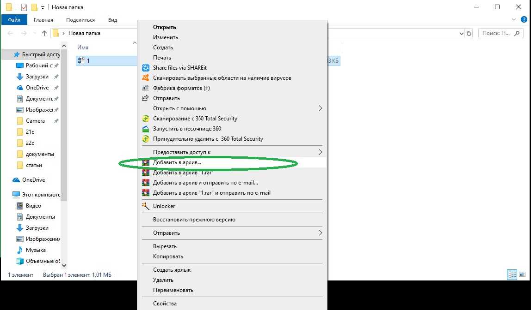Click 'Свойства' at the menu bottom
The image size is (531, 310).
tap(165, 304)
